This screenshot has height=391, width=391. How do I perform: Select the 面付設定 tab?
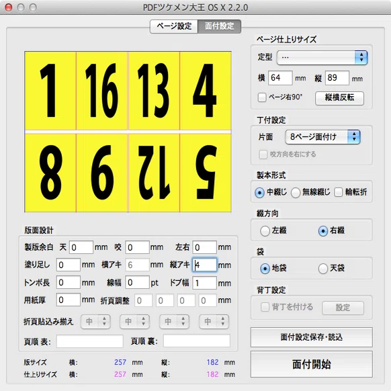click(219, 26)
